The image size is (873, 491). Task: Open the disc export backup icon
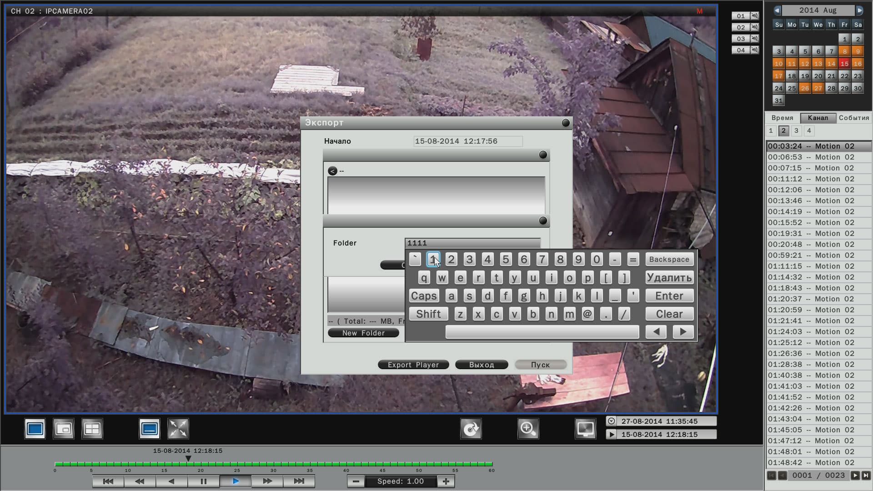471,429
